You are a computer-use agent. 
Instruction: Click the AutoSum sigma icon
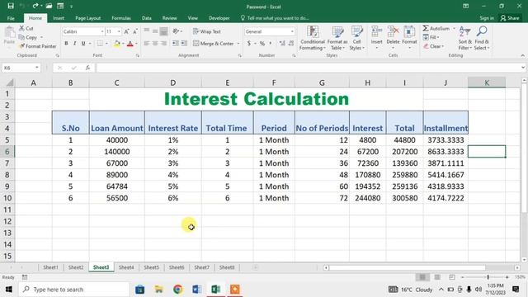[x=426, y=28]
